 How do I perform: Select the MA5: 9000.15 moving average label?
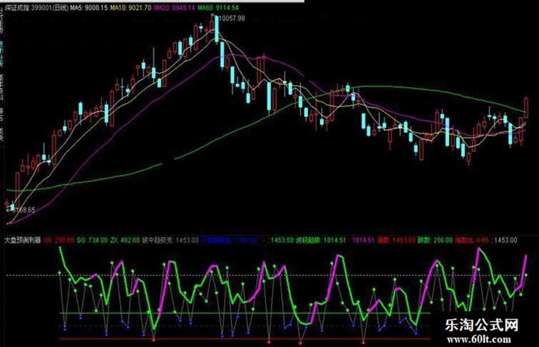[x=89, y=7]
